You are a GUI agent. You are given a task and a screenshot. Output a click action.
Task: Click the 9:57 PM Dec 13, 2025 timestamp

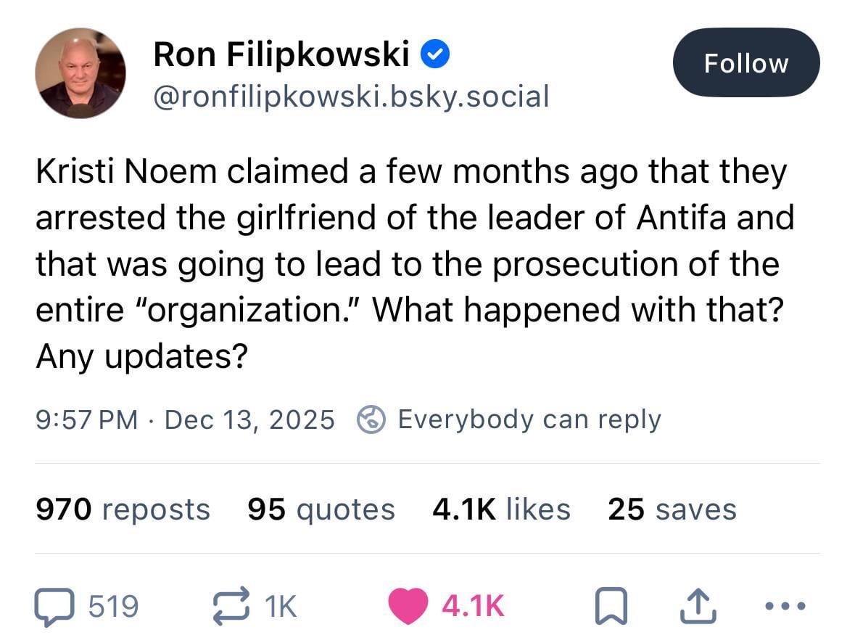(185, 419)
